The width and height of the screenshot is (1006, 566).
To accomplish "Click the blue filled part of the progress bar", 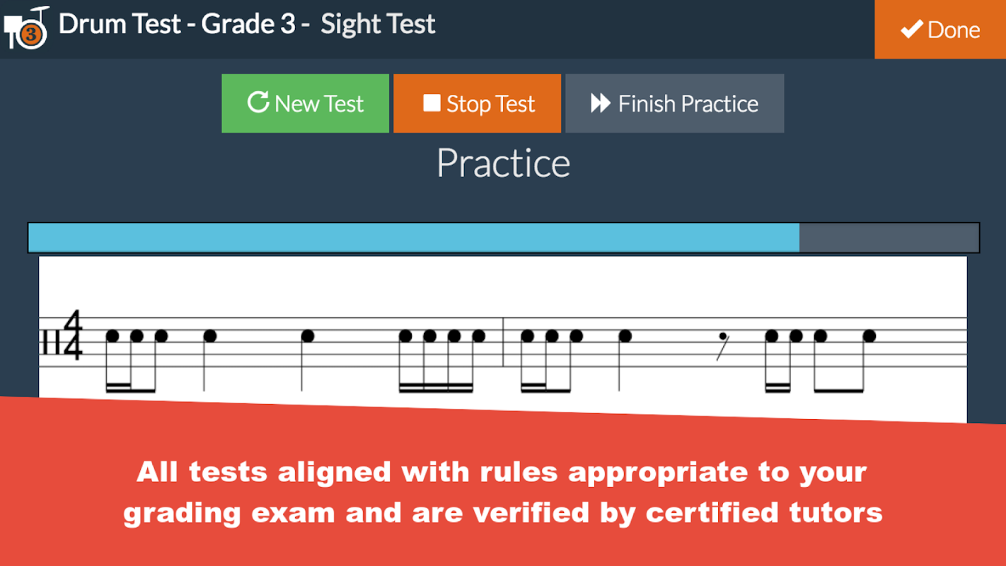I will click(413, 238).
